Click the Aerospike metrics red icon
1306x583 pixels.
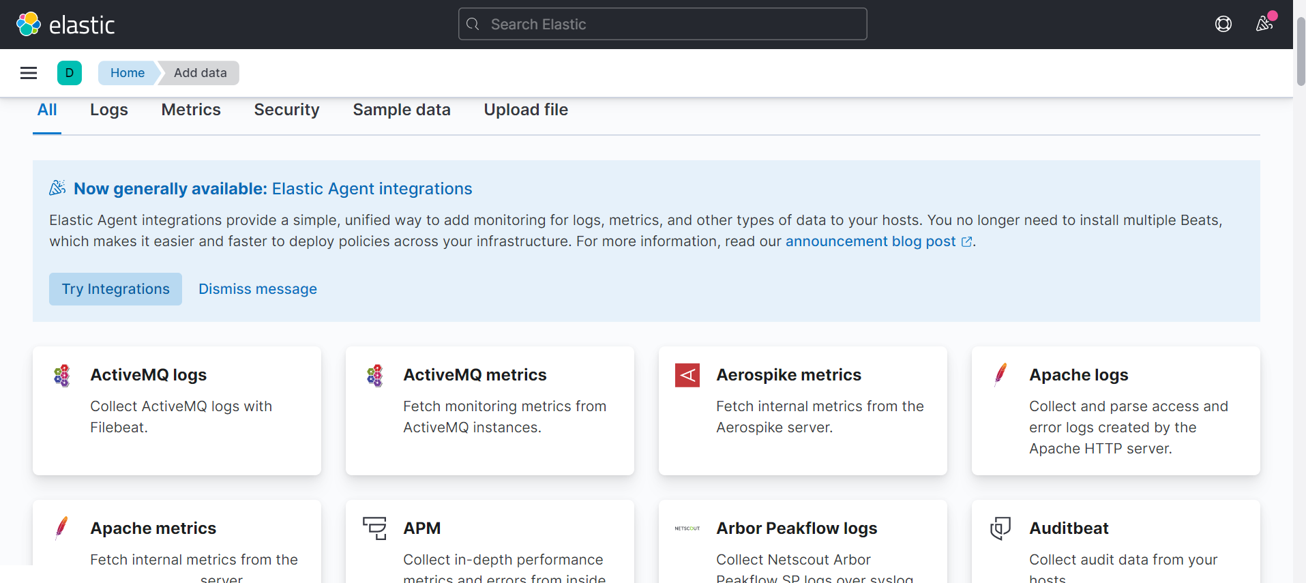point(687,375)
